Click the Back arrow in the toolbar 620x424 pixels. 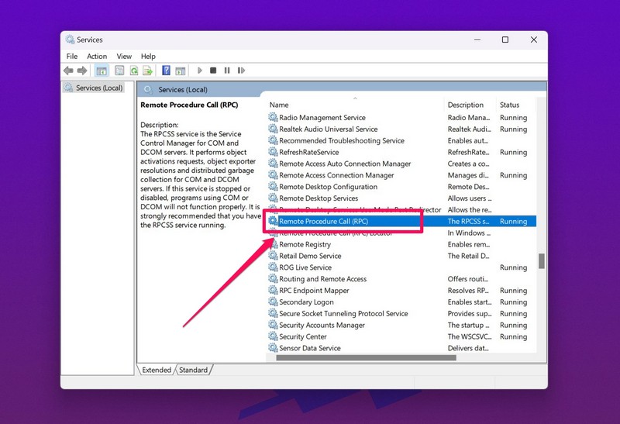70,71
